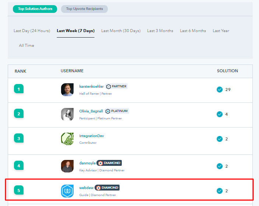Click Olivia_Bagnall's profile avatar
The image size is (259, 206).
(x=67, y=114)
